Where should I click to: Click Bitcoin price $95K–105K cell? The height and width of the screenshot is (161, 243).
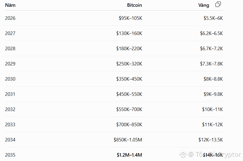130,18
